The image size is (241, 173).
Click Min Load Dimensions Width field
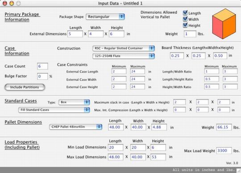pyautogui.click(x=138, y=148)
